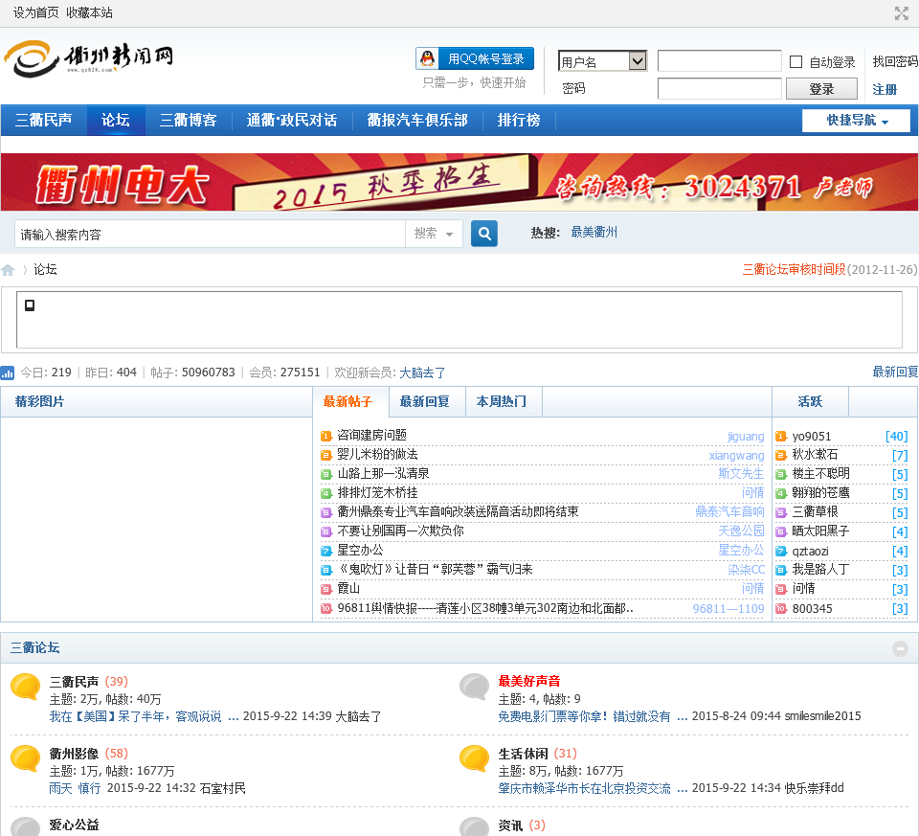Open 通衢·政民对话 in navigation bar
Screen dimensions: 919x836
[x=292, y=121]
